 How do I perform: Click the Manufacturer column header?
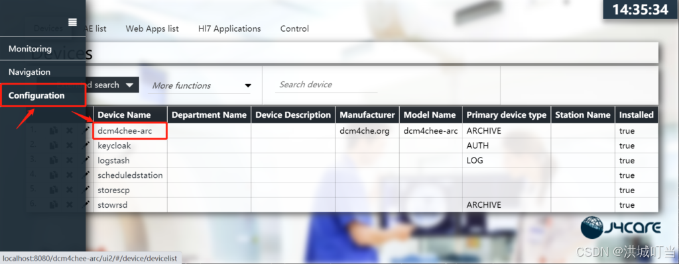tap(367, 115)
